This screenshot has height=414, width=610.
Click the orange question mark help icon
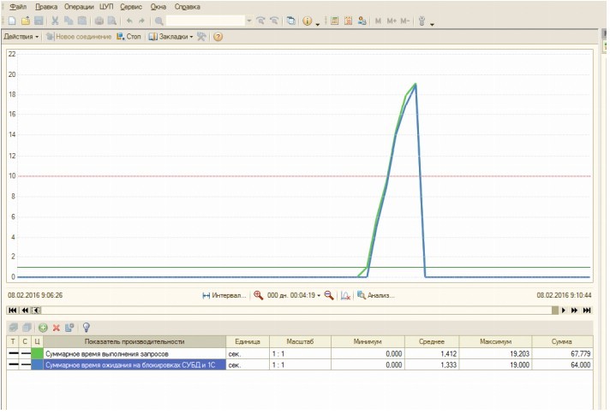coord(218,37)
